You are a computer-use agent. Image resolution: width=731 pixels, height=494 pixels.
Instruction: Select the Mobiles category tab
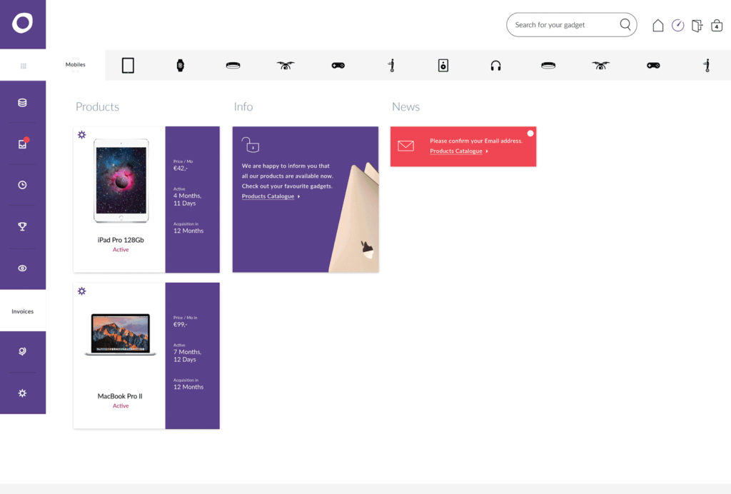pyautogui.click(x=76, y=65)
